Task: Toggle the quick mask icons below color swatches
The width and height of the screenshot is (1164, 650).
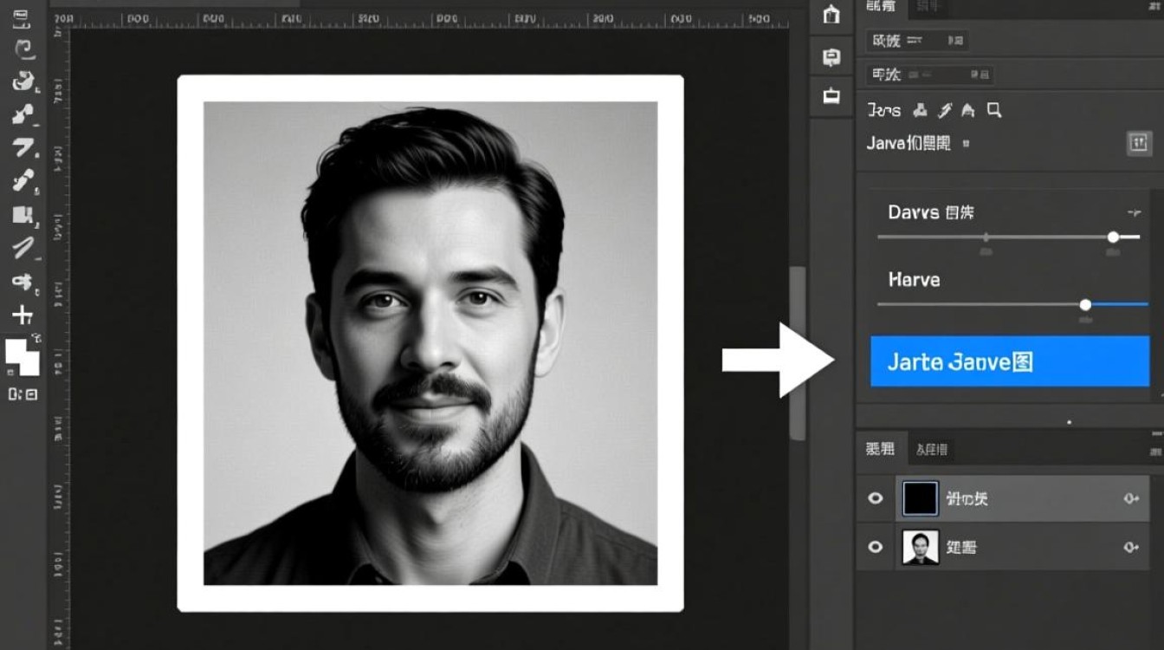Action: coord(23,394)
